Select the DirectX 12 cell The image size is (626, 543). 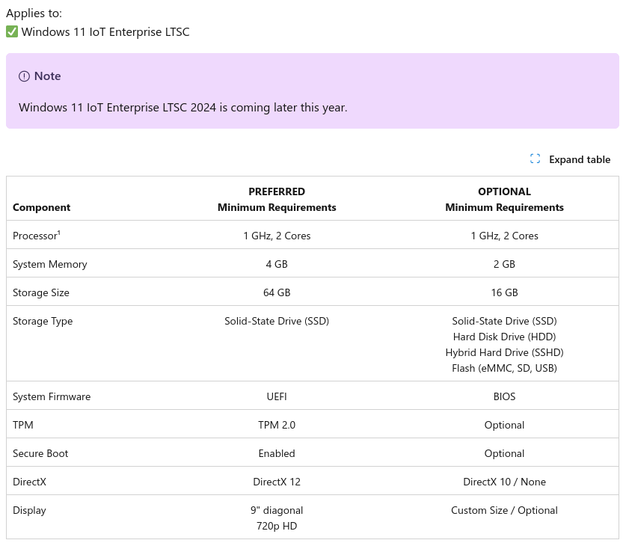277,482
